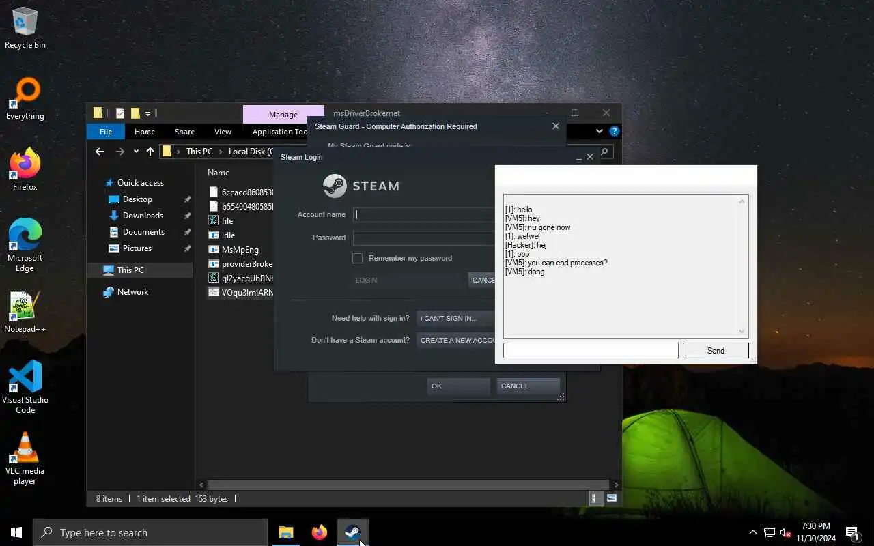The width and height of the screenshot is (874, 546).
Task: Click the muted volume icon in tray
Action: click(x=786, y=532)
